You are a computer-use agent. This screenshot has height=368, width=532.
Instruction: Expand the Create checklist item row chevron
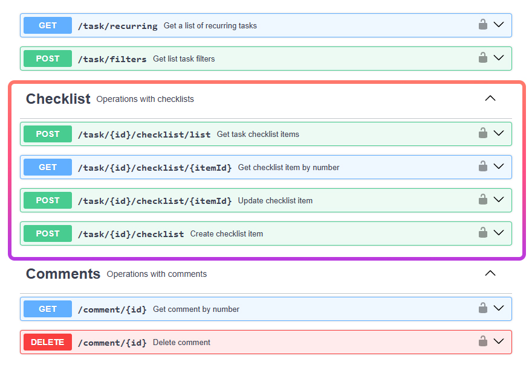point(498,233)
